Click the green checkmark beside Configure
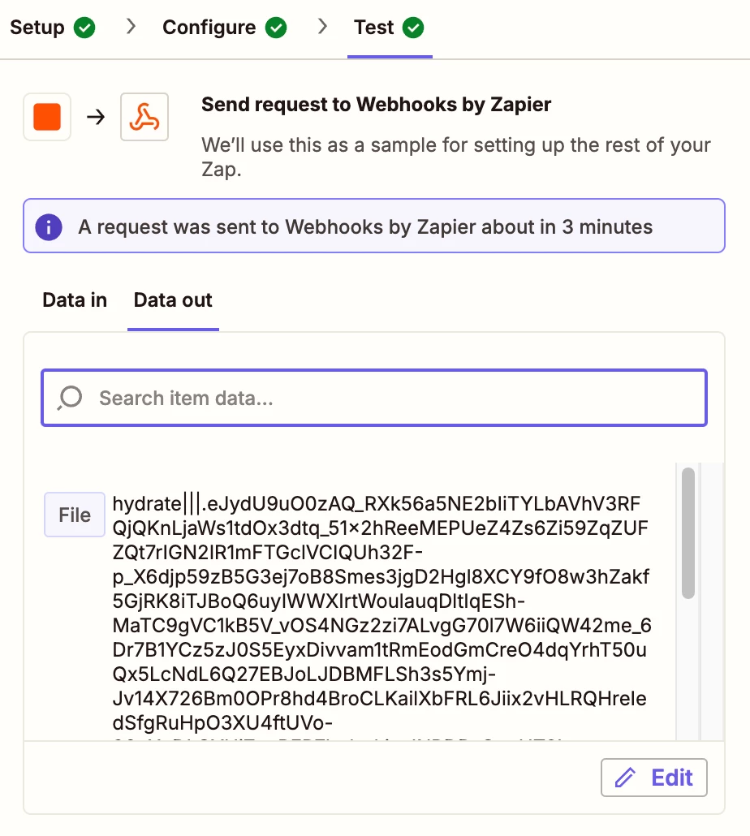Image resolution: width=750 pixels, height=836 pixels. tap(276, 28)
